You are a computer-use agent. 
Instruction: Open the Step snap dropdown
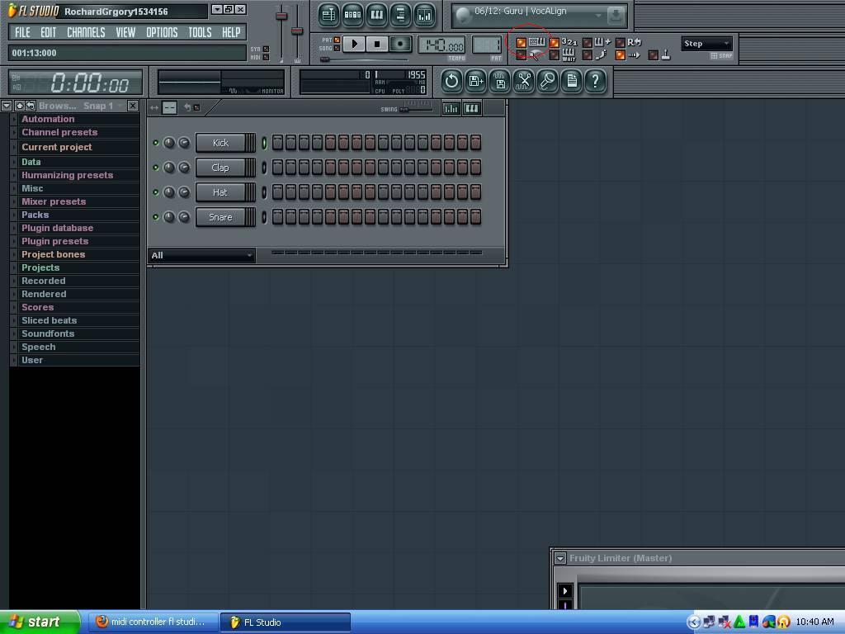(706, 44)
